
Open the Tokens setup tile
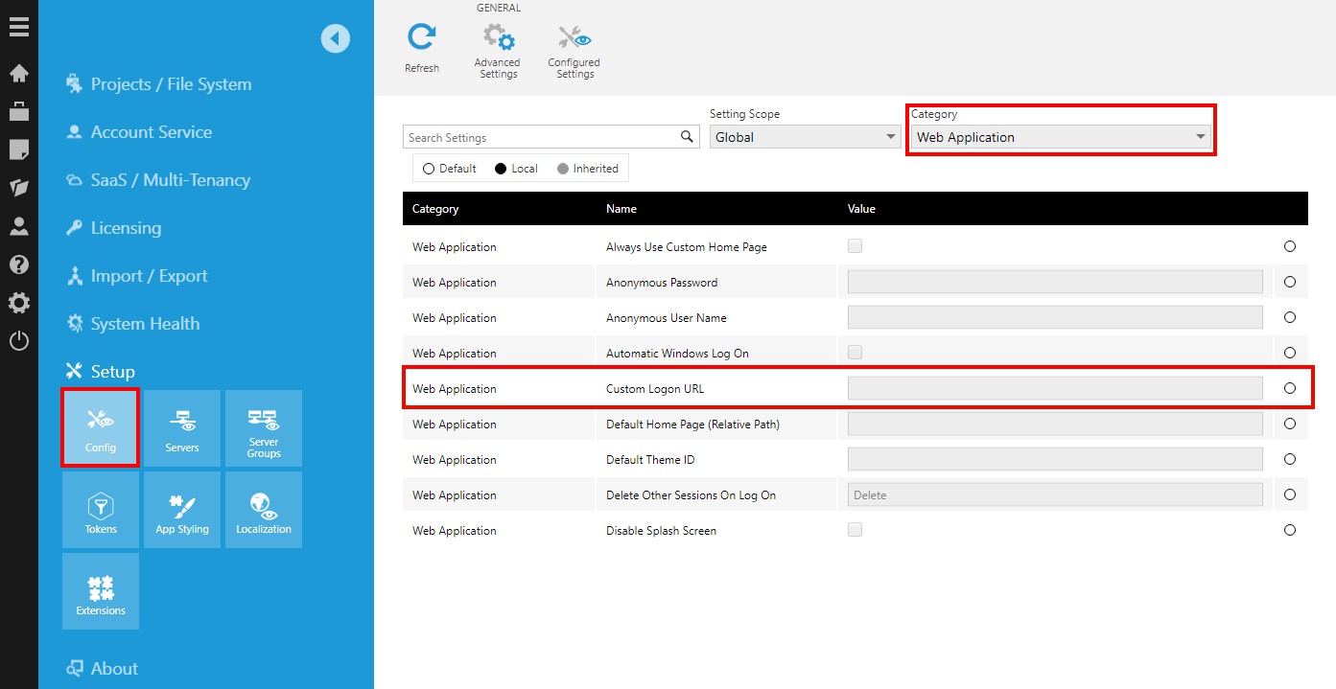[x=100, y=509]
